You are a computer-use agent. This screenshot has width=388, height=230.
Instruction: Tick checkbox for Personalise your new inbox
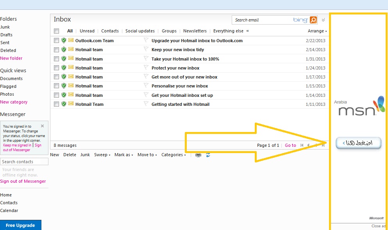pos(56,86)
